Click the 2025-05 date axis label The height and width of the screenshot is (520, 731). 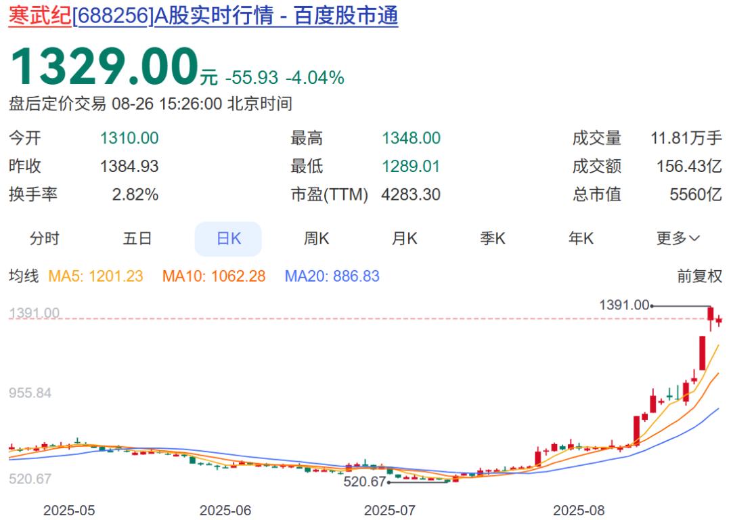69,511
